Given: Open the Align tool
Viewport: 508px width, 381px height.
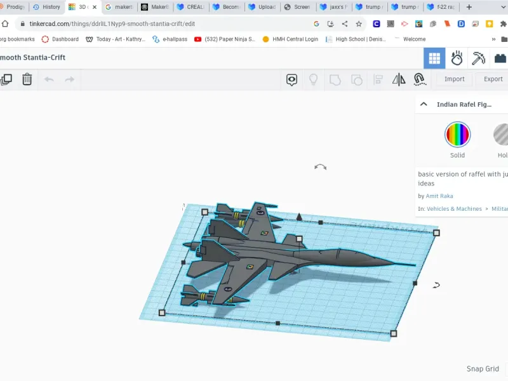Looking at the screenshot, I should point(378,80).
